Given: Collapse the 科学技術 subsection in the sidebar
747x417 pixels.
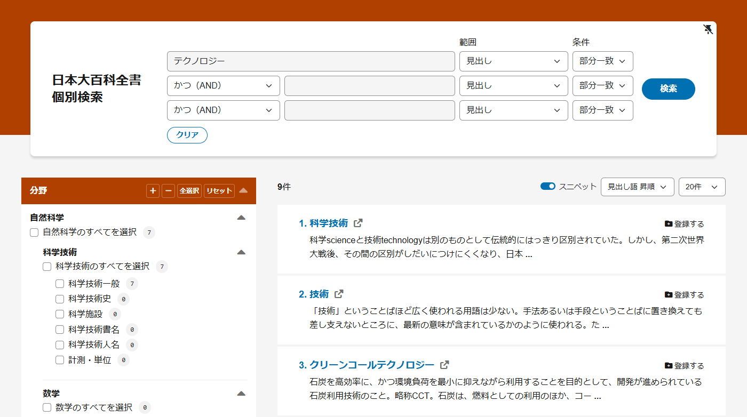Looking at the screenshot, I should (241, 252).
